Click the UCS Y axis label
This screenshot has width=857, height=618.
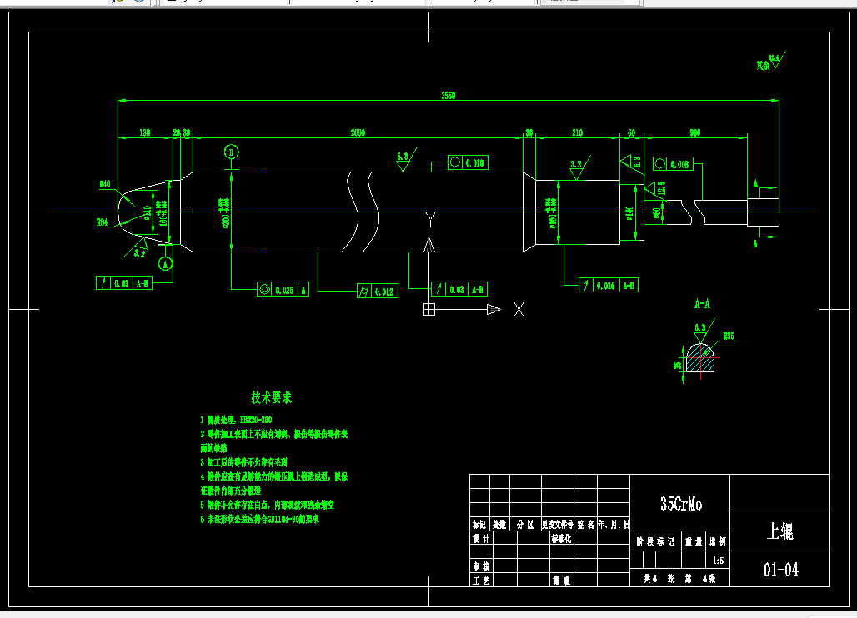430,220
